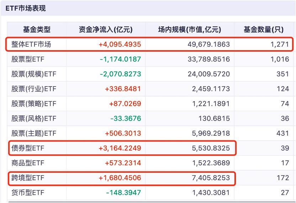
Task: Select the 跨境型ETF row label
Action: tap(28, 178)
